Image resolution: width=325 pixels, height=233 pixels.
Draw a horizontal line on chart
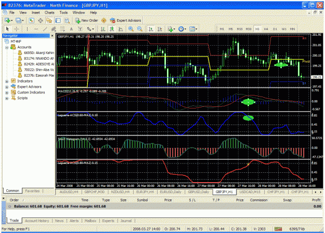coord(36,29)
